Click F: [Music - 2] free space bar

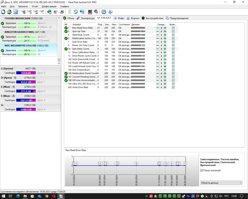coord(26,100)
